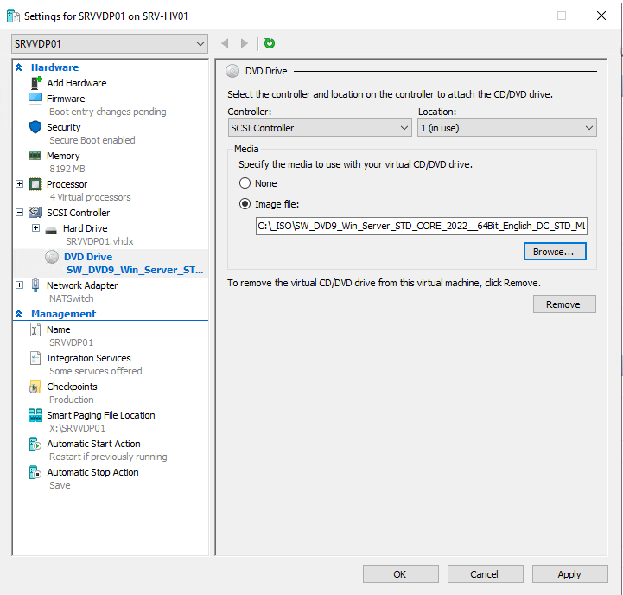The height and width of the screenshot is (595, 623).
Task: Click the Checkpoints icon under Management
Action: pos(35,387)
